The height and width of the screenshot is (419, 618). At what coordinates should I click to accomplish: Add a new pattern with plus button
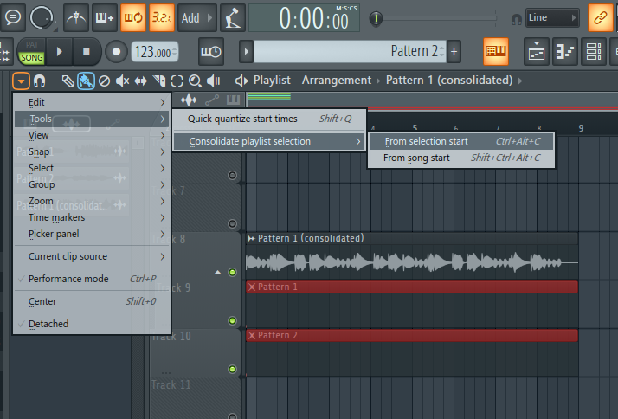(x=454, y=51)
